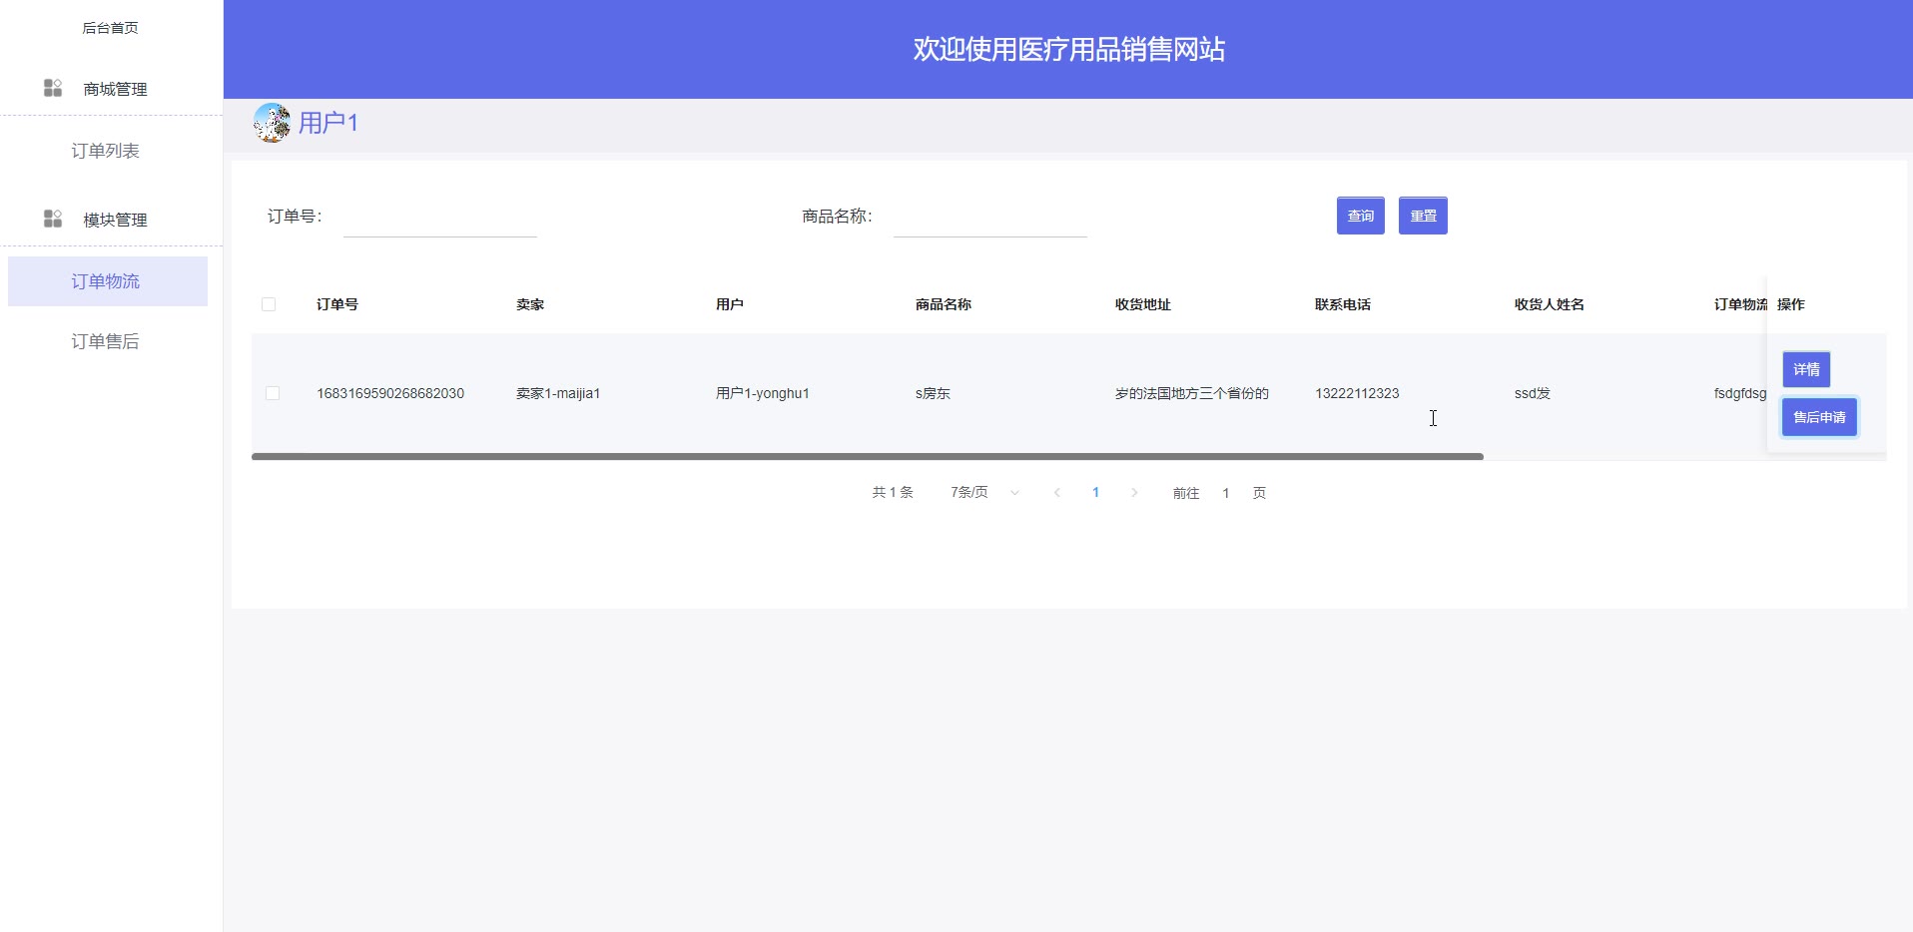The width and height of the screenshot is (1913, 932).
Task: Click the 用户 column header
Action: pyautogui.click(x=730, y=304)
